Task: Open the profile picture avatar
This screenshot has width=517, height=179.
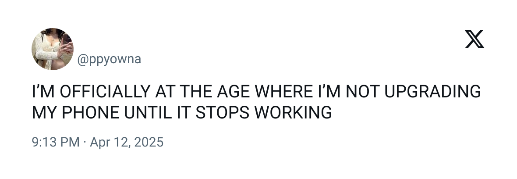Action: [x=53, y=49]
